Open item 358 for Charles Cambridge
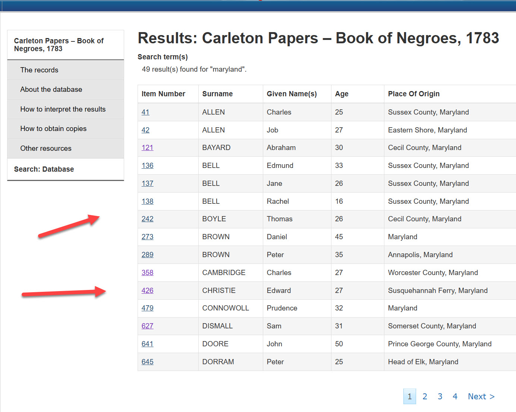This screenshot has width=516, height=412. tap(147, 272)
